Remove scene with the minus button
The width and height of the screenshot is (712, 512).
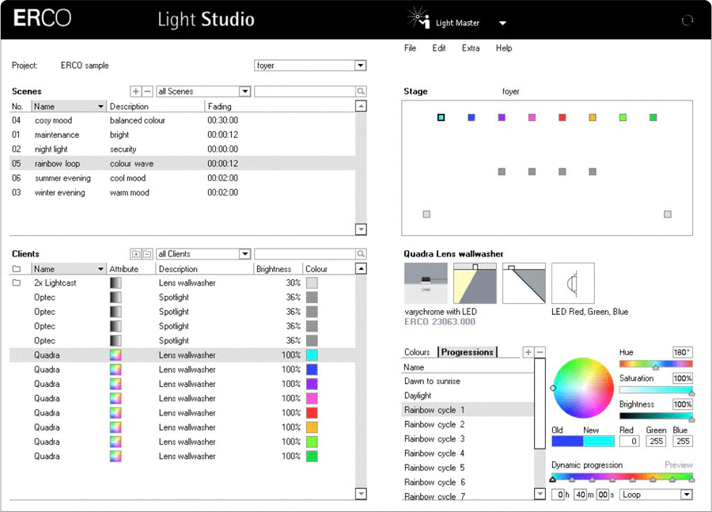[x=147, y=91]
